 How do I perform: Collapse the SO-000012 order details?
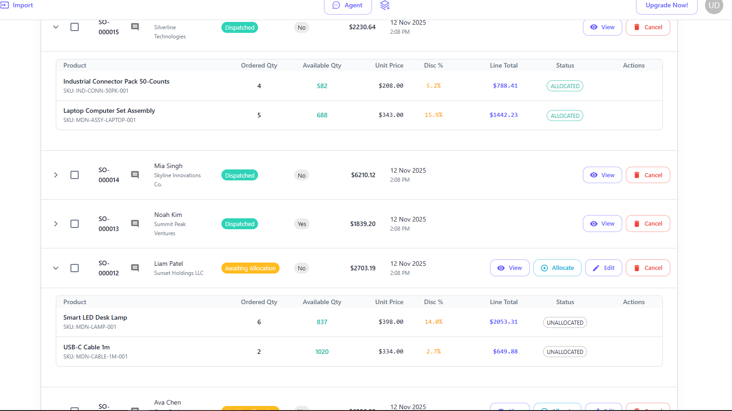pos(56,268)
